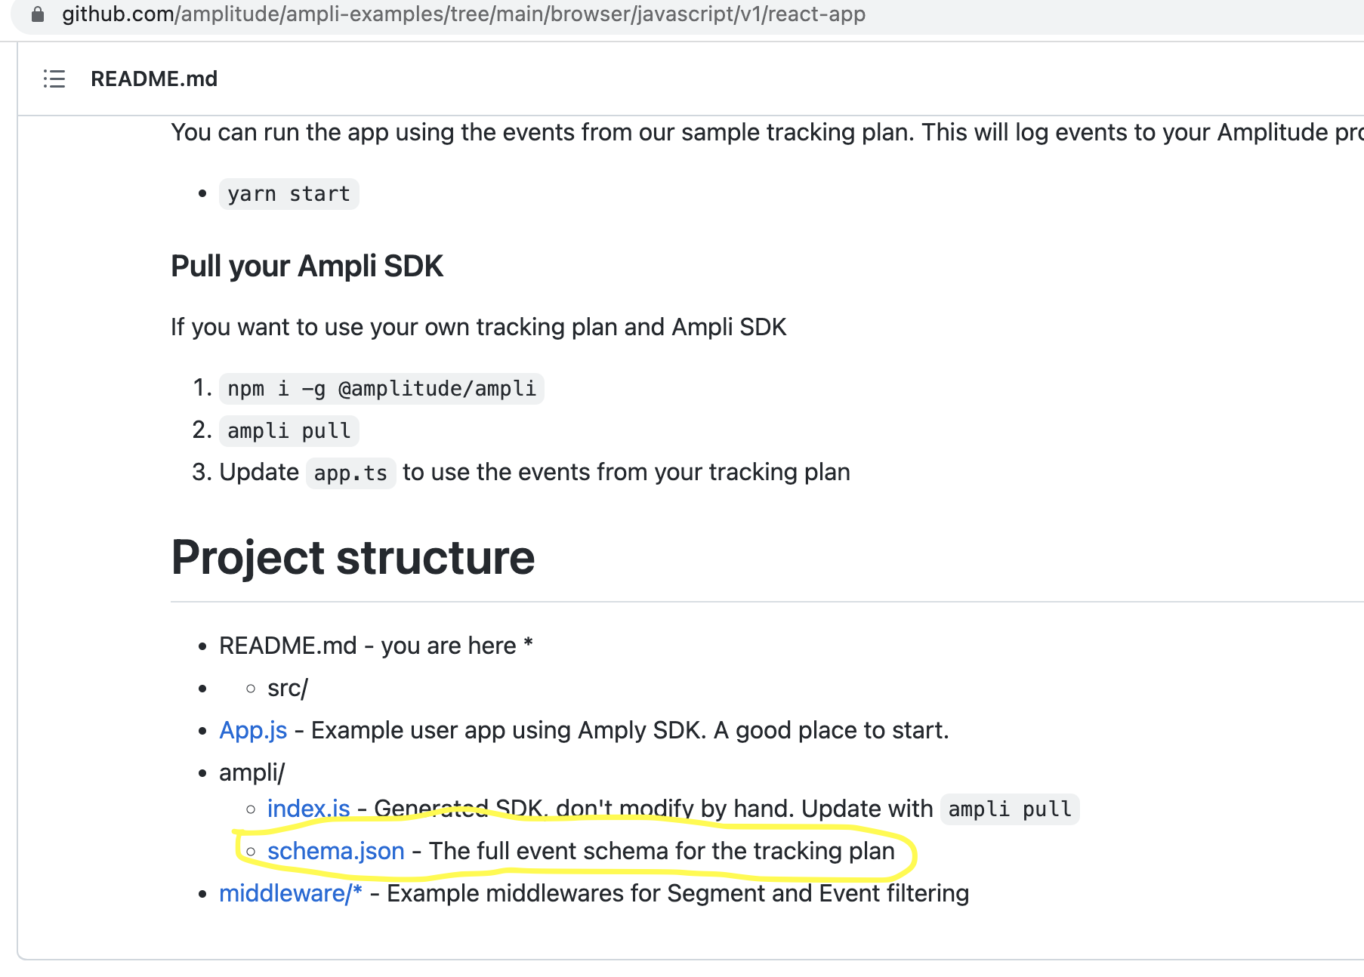Open the index.js link
The height and width of the screenshot is (977, 1364).
(x=308, y=809)
